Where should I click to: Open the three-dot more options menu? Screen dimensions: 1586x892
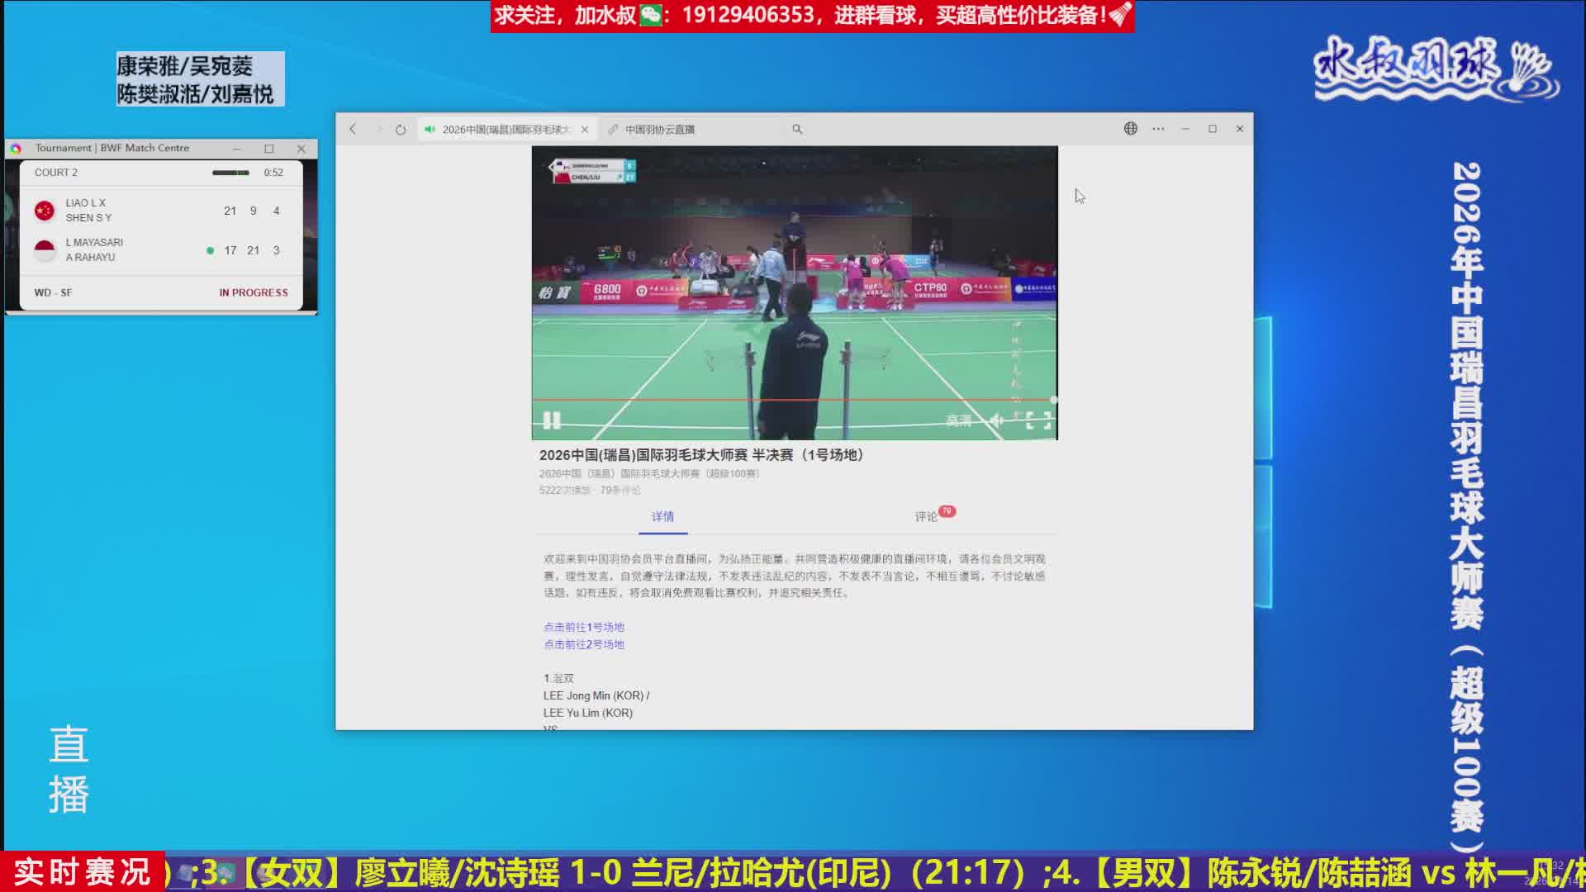click(x=1158, y=129)
